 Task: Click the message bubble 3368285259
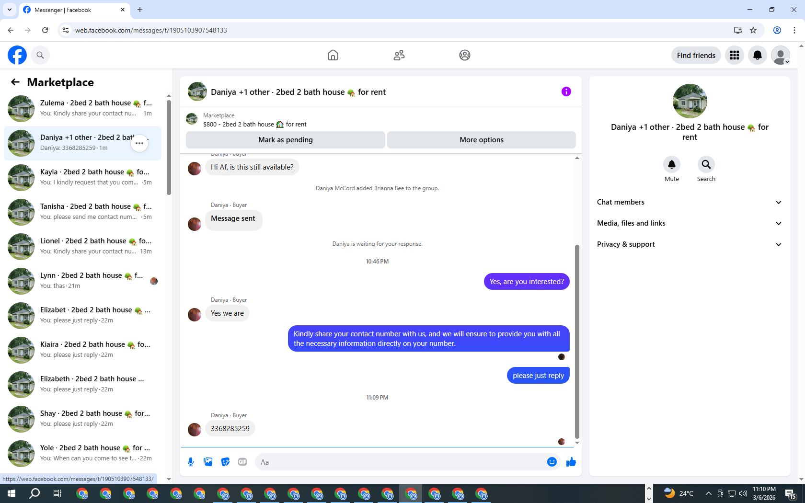pos(230,429)
